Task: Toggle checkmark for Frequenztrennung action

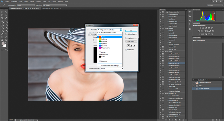Action: tap(160, 15)
